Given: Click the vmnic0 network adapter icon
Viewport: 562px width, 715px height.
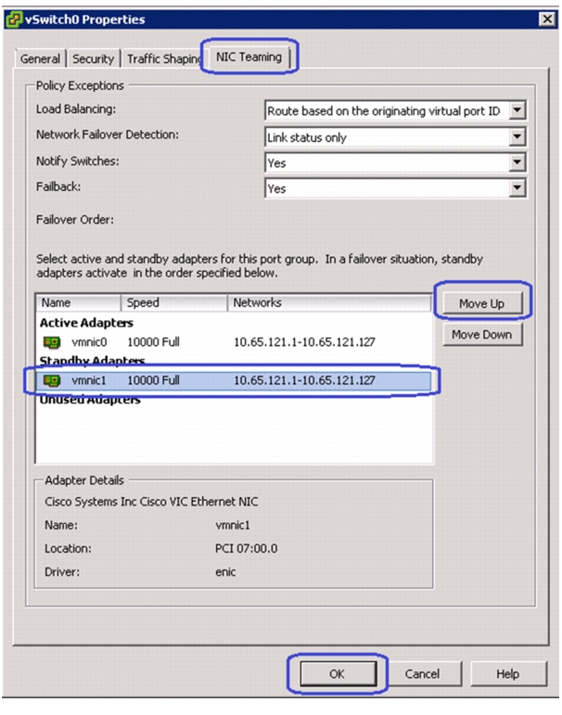Looking at the screenshot, I should [x=52, y=342].
